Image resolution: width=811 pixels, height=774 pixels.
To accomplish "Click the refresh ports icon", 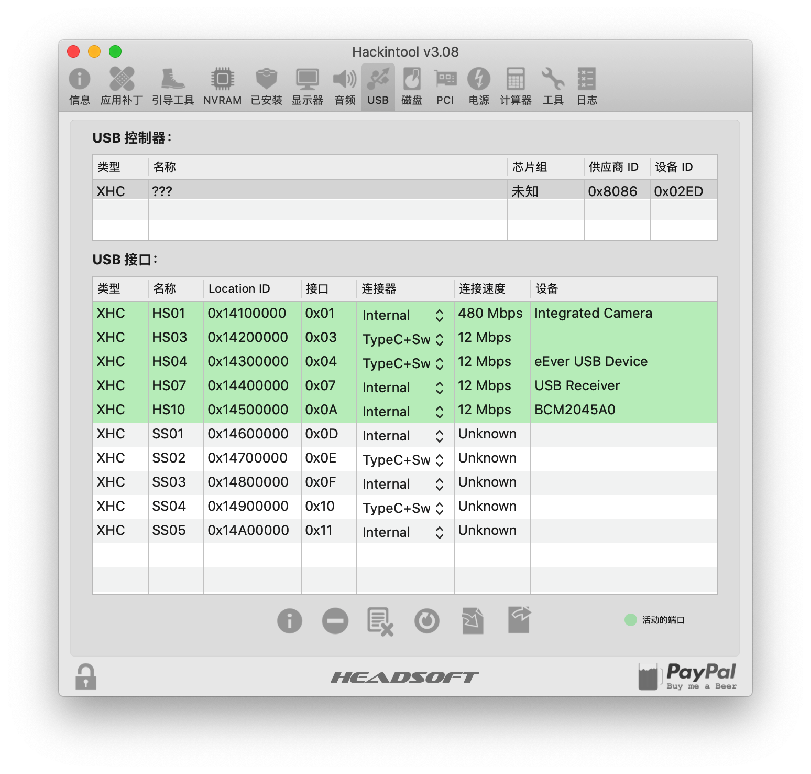I will [x=427, y=621].
